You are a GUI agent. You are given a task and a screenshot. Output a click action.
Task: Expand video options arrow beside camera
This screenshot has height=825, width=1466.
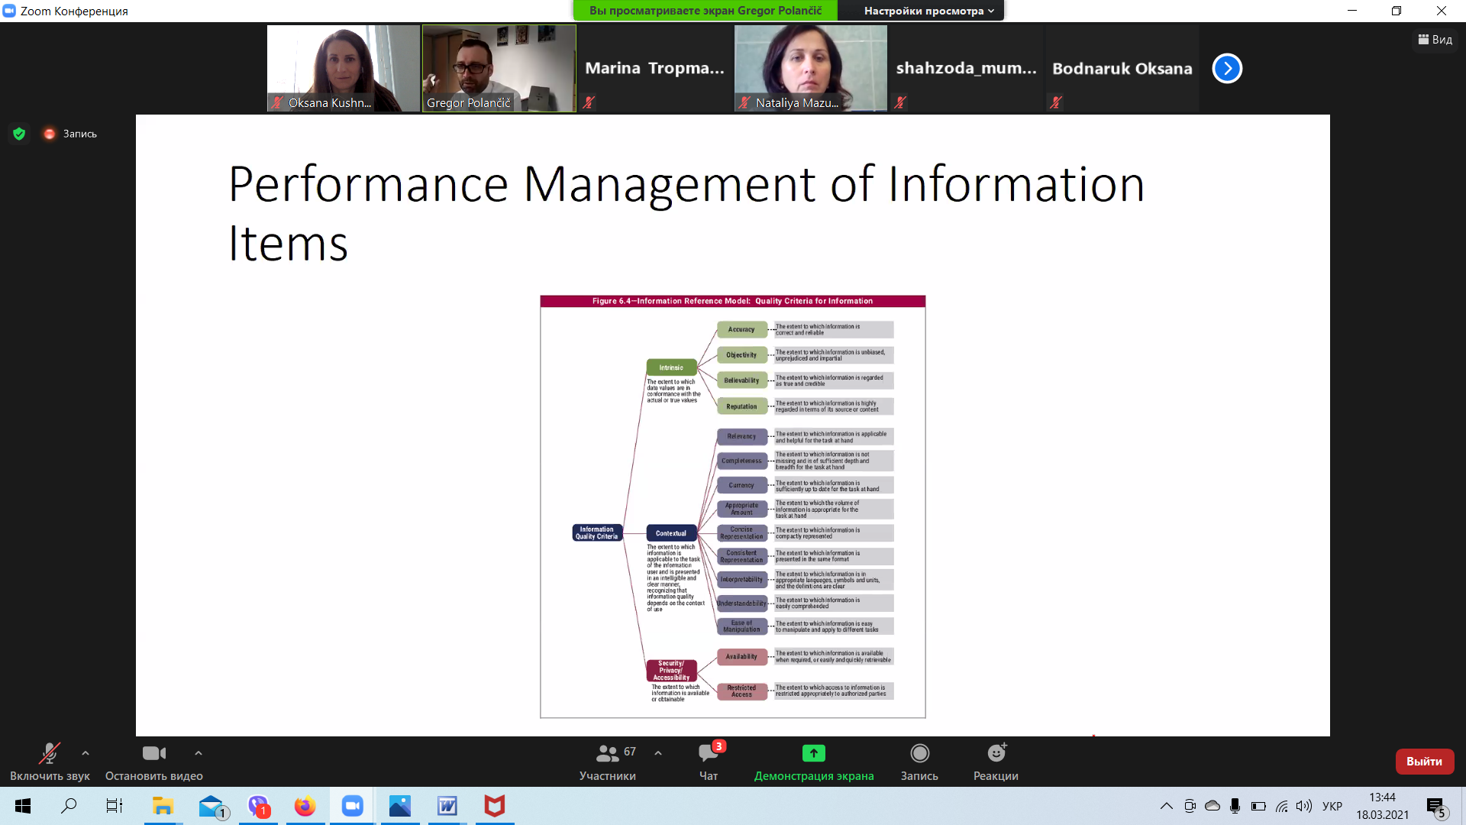pos(199,753)
